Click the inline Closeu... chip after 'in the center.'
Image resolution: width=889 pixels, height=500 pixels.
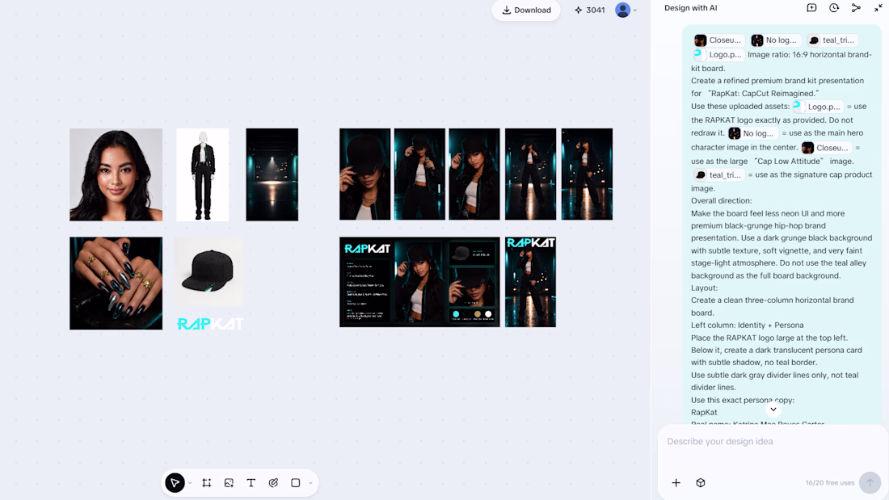point(826,148)
